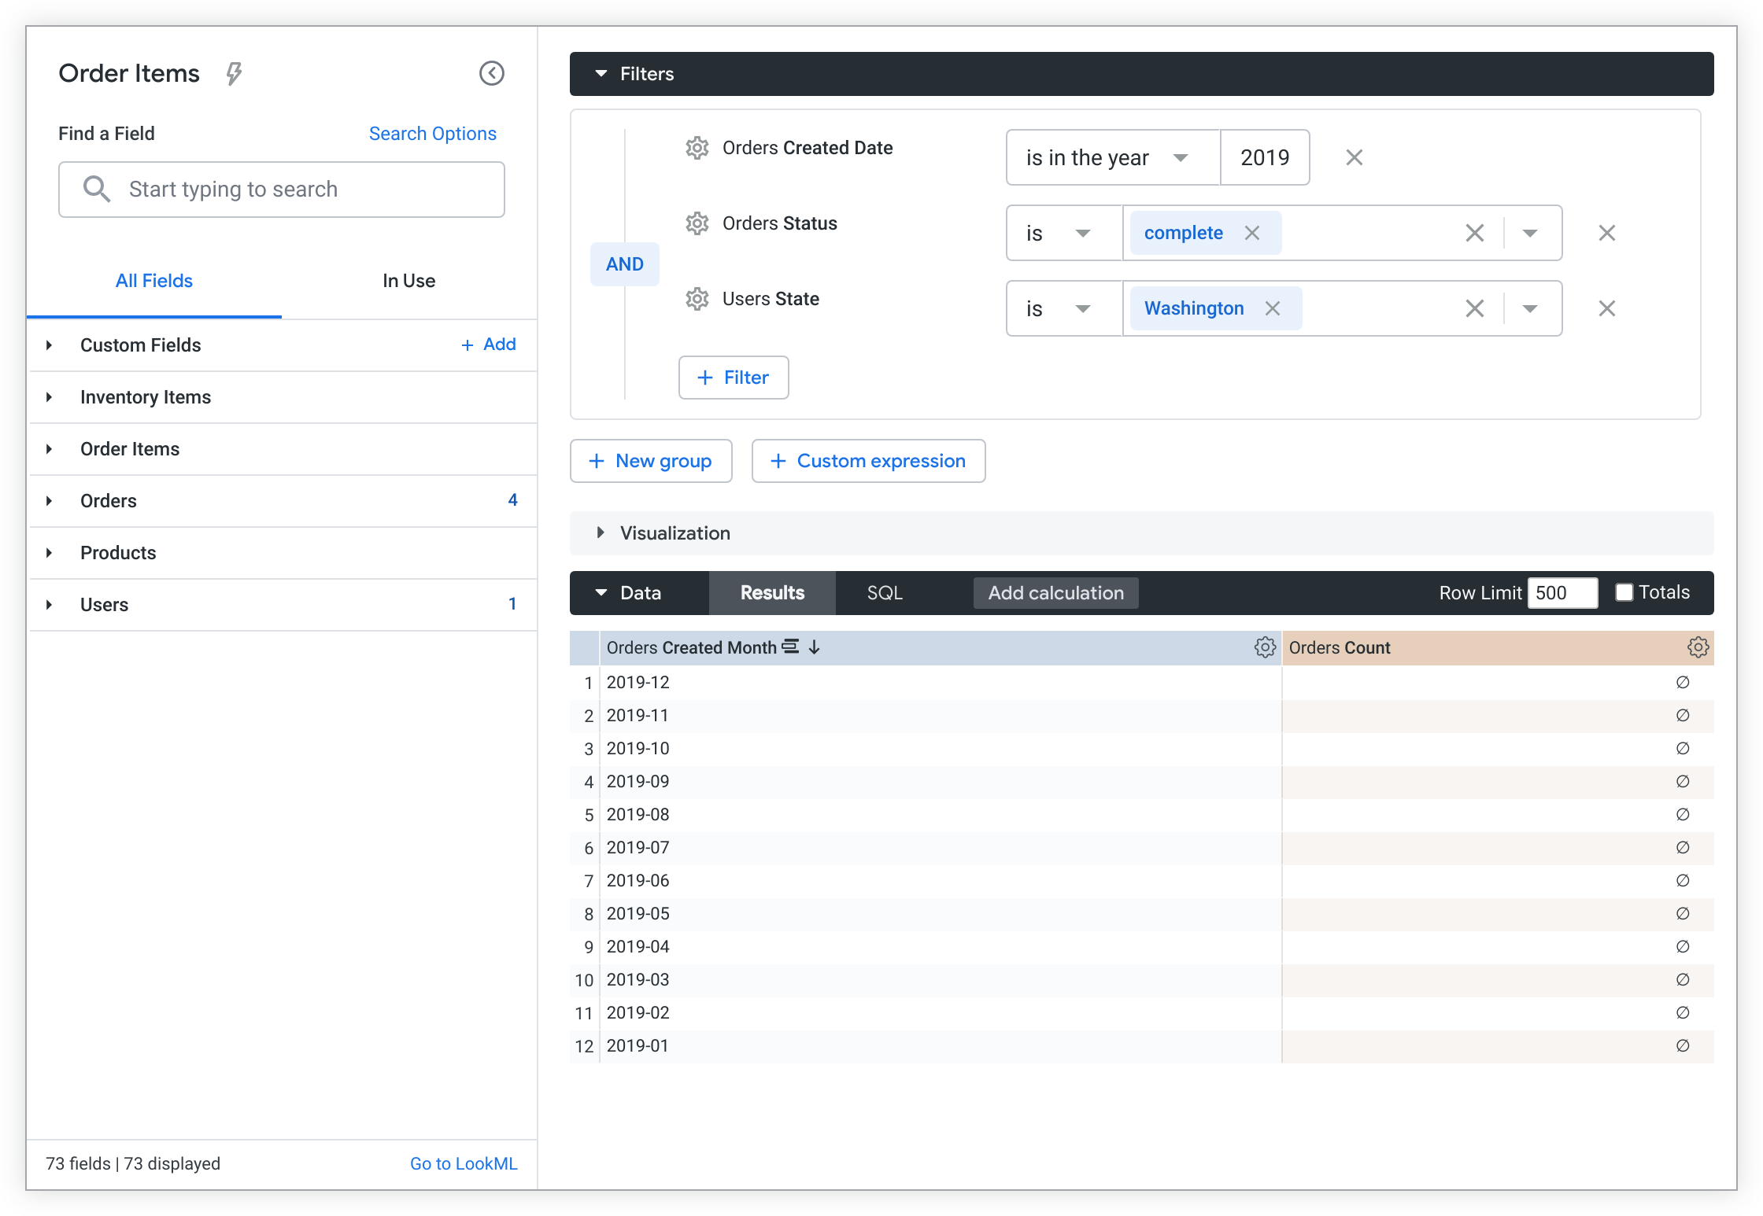This screenshot has height=1216, width=1763.
Task: Open the 'is in the year' condition dropdown
Action: tap(1111, 157)
